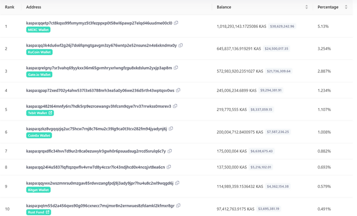The width and height of the screenshot is (357, 216).
Task: Copy the rank 4 kaspa:qpap72 address
Action: [x=178, y=90]
